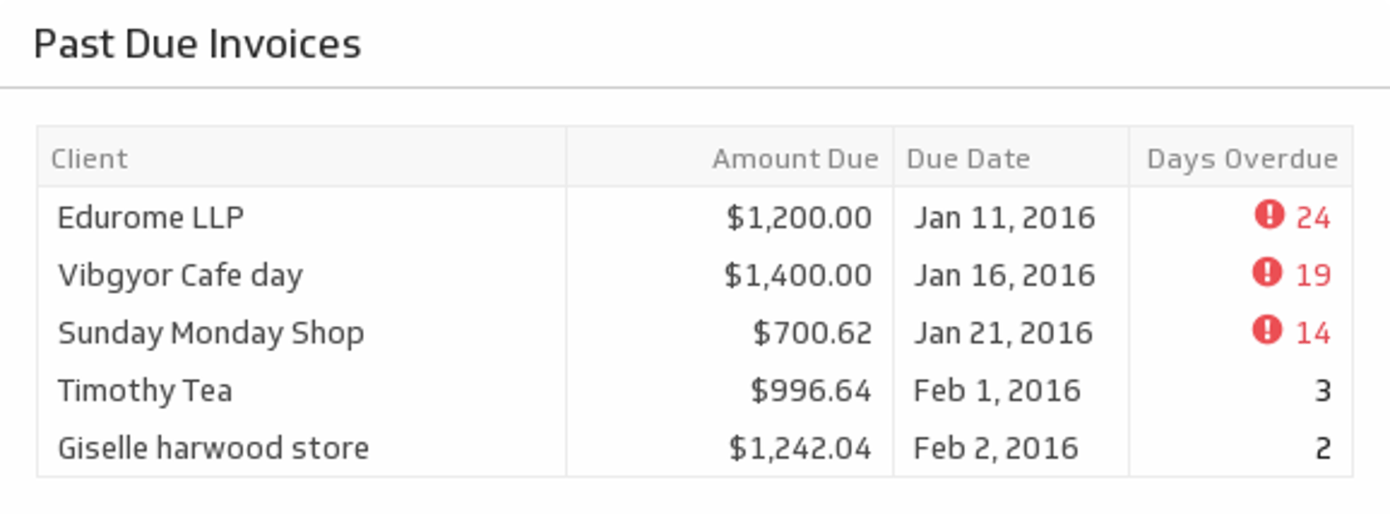1390x514 pixels.
Task: Click the Past Due Invoices title
Action: pyautogui.click(x=197, y=44)
